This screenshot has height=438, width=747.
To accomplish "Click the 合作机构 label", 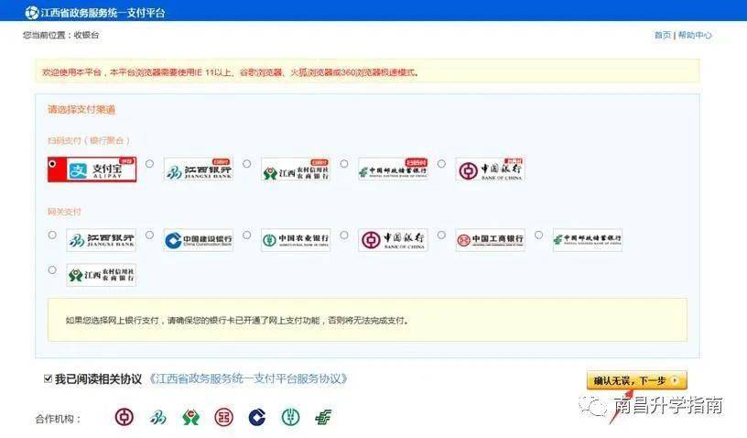I will (58, 419).
